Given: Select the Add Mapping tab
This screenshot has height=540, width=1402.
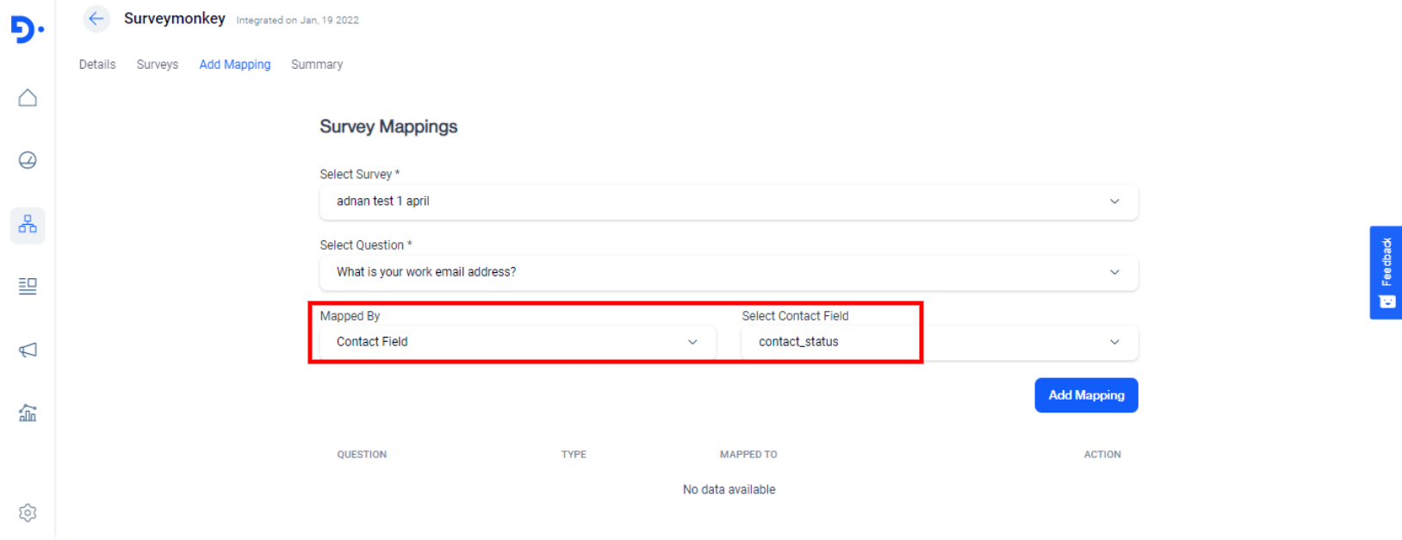Looking at the screenshot, I should click(x=235, y=65).
